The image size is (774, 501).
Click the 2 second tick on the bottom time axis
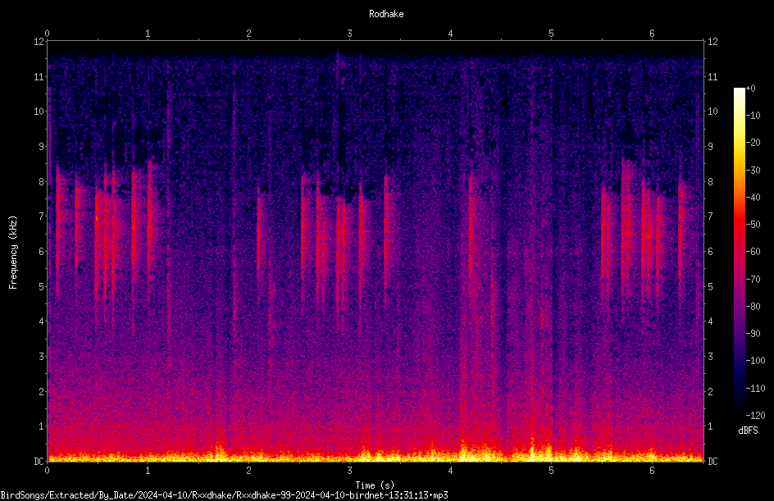click(248, 471)
